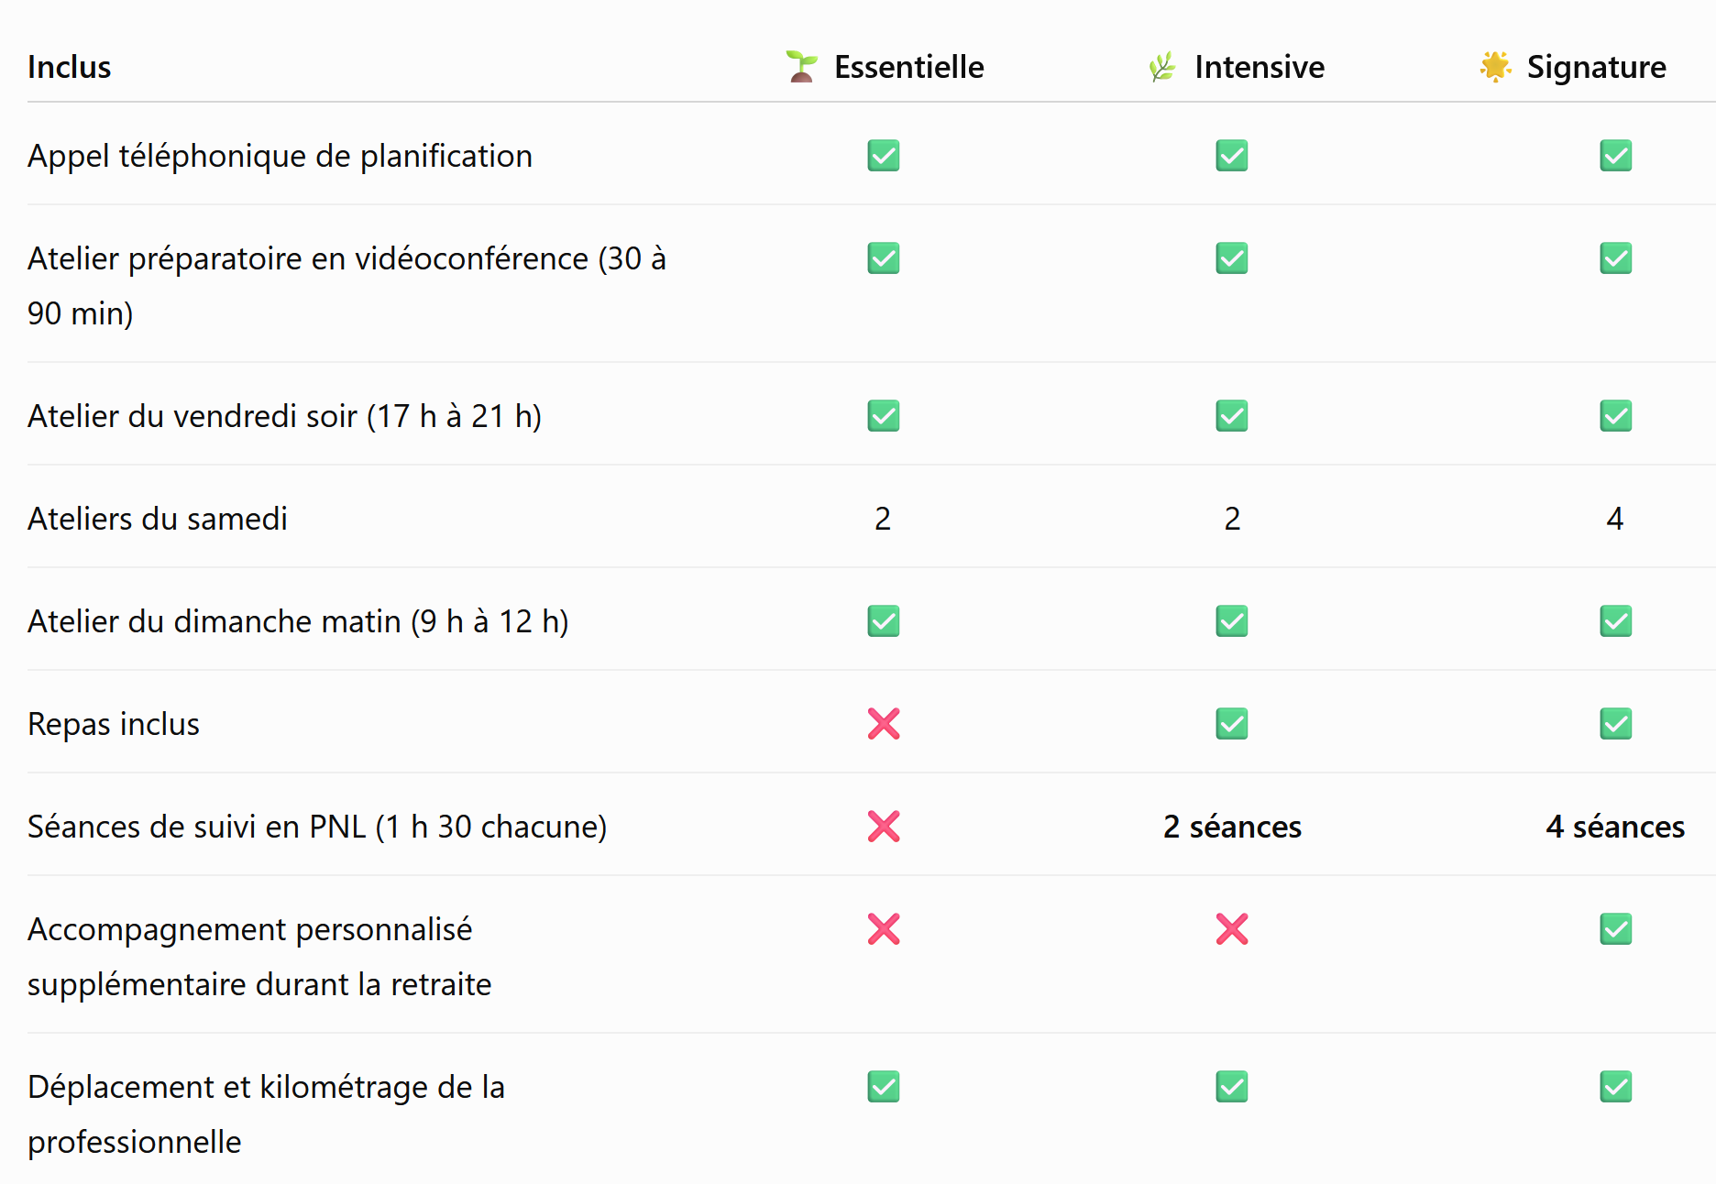The width and height of the screenshot is (1716, 1184).
Task: Click red X for Séances de suivi under Essentielle
Action: [x=884, y=827]
